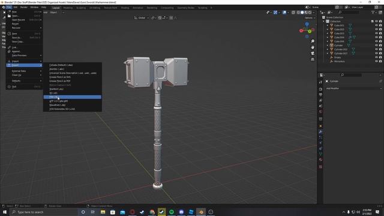Select rendered viewport shading mode
This screenshot has height=216, width=384.
[310, 12]
